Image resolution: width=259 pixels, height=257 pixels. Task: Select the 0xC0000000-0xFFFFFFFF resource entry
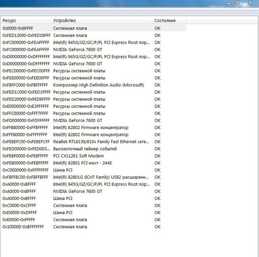tap(25, 170)
